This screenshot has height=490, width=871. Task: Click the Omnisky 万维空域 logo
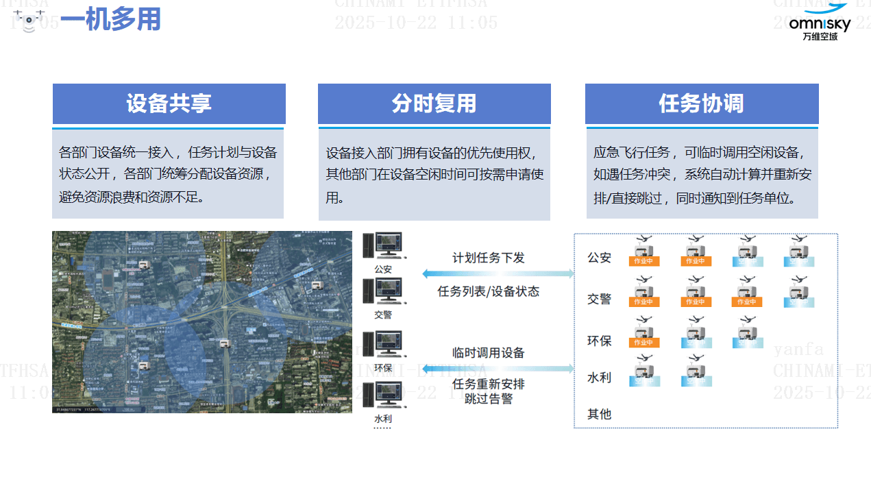820,22
